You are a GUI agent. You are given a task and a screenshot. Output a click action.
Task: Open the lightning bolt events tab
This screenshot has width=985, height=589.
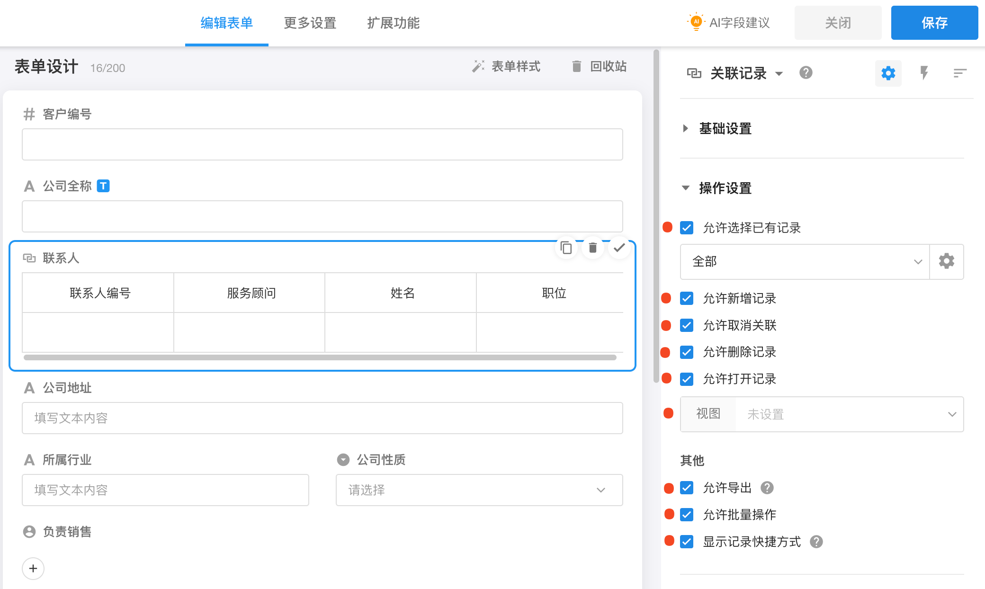pyautogui.click(x=923, y=73)
